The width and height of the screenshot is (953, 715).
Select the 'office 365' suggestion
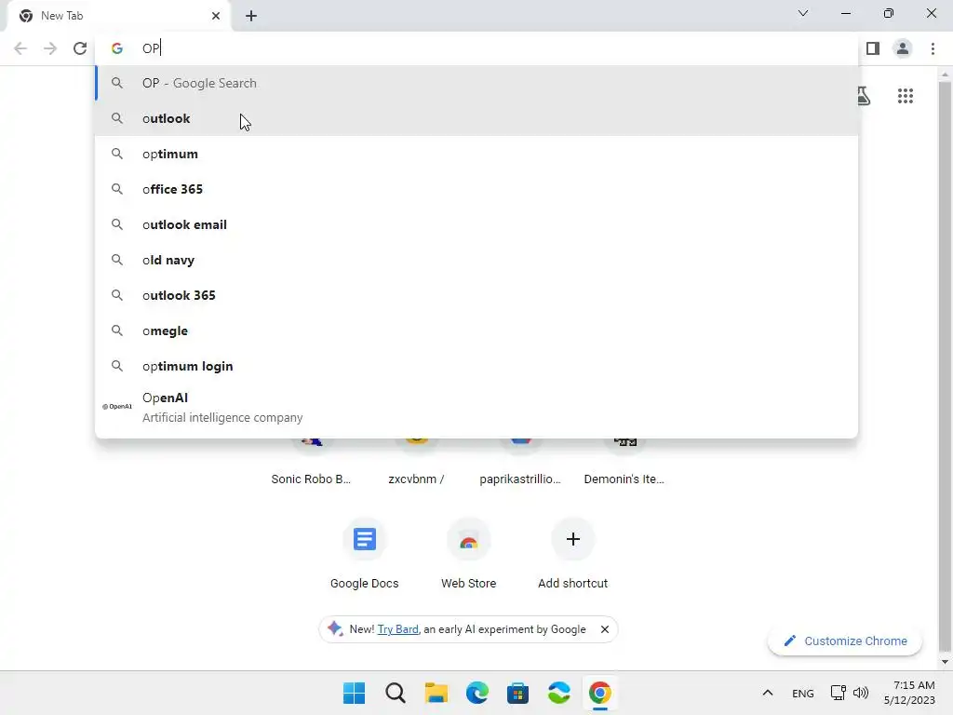tap(477, 189)
